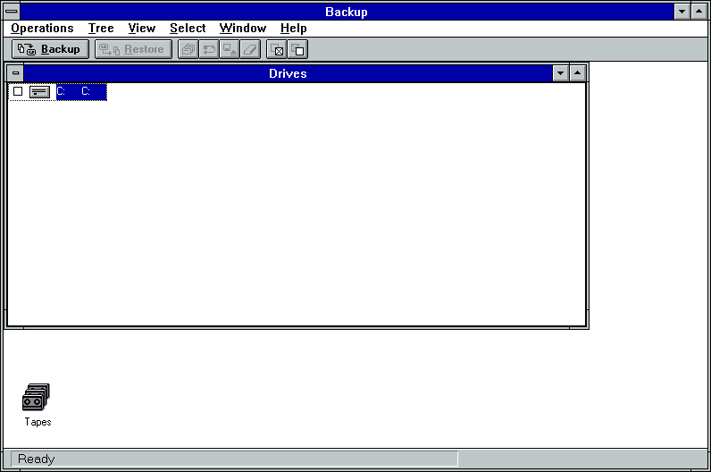
Task: Minimize the Drives window with down arrow
Action: (x=560, y=73)
